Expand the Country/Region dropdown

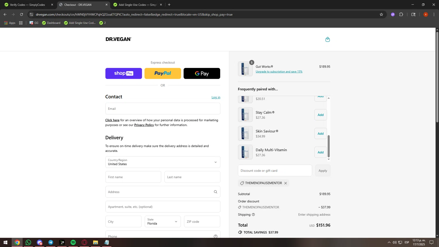tap(163, 162)
